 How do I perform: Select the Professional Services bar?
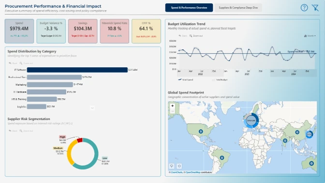(x=54, y=77)
